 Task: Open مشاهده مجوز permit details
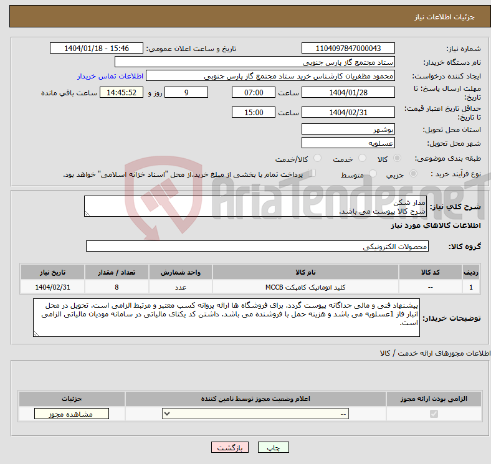click(x=71, y=414)
